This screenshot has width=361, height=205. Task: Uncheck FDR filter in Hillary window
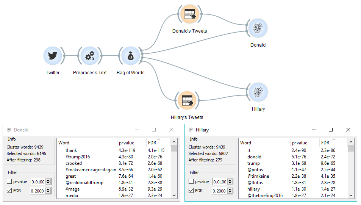pos(191,191)
